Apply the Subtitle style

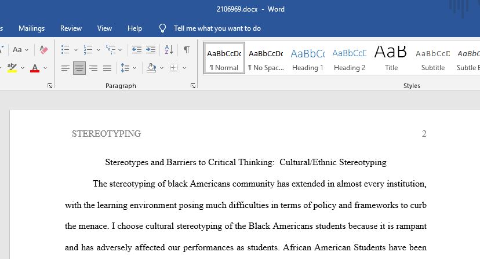(x=433, y=58)
